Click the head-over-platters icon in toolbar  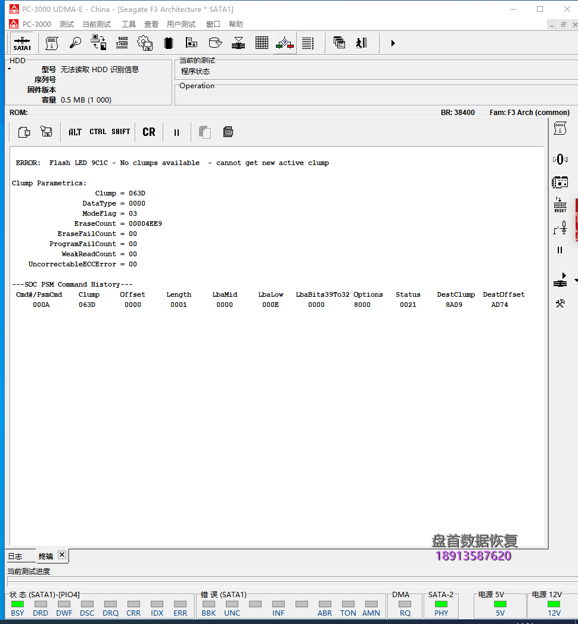[238, 43]
